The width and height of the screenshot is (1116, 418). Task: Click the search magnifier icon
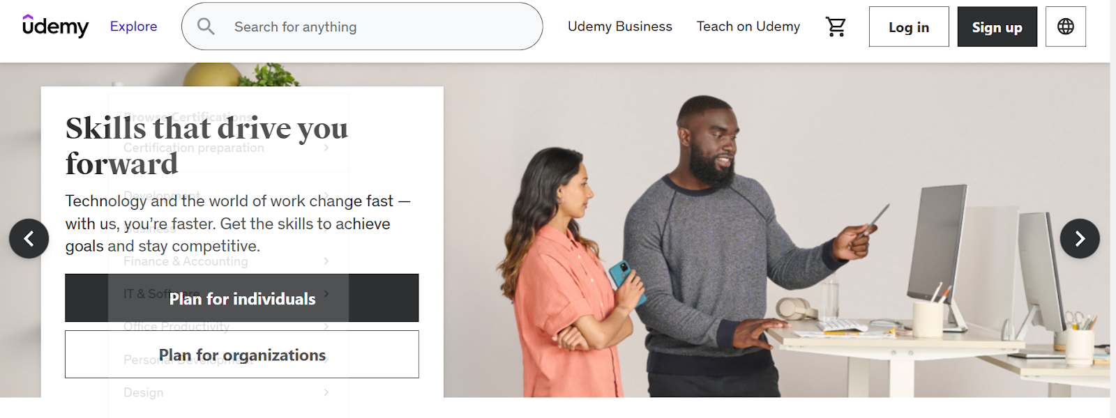coord(205,26)
